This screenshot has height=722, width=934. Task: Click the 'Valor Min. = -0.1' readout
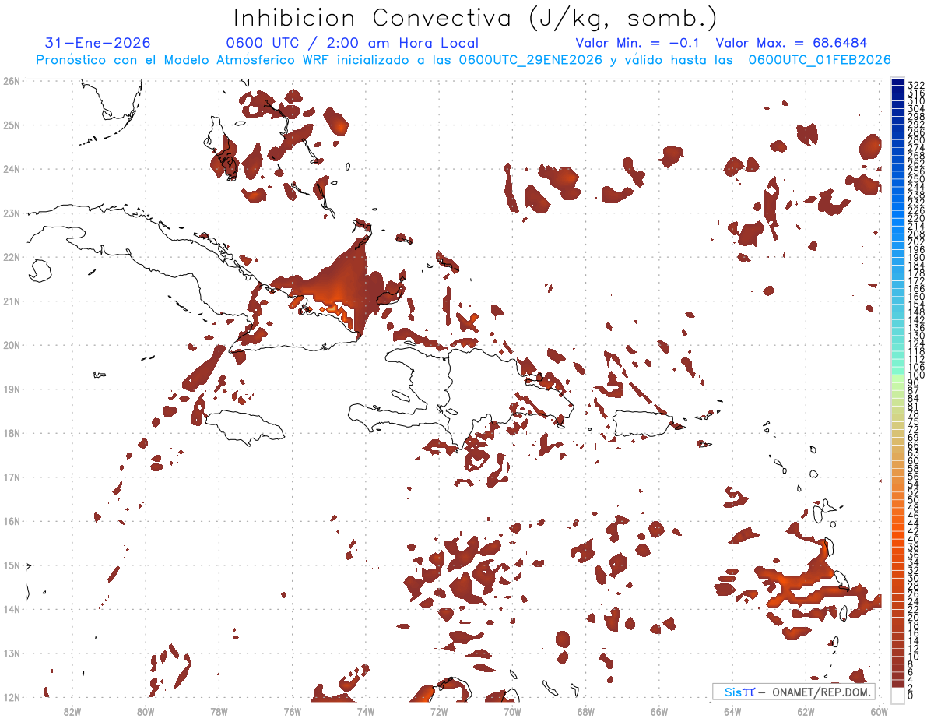pos(637,43)
